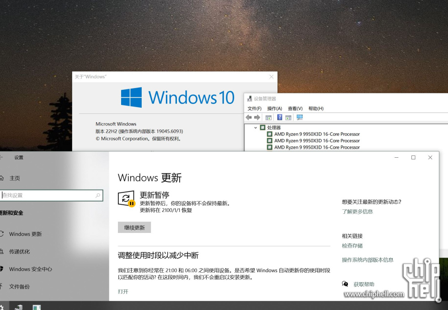Click the 更新和安全 section header
Image resolution: width=448 pixels, height=310 pixels.
click(x=11, y=213)
